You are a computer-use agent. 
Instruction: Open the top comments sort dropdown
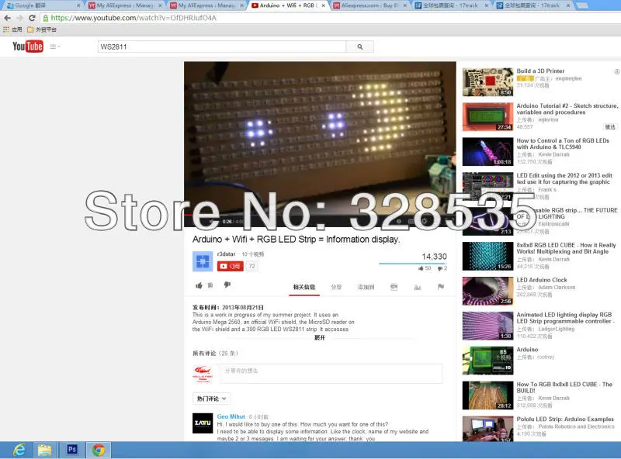click(211, 399)
